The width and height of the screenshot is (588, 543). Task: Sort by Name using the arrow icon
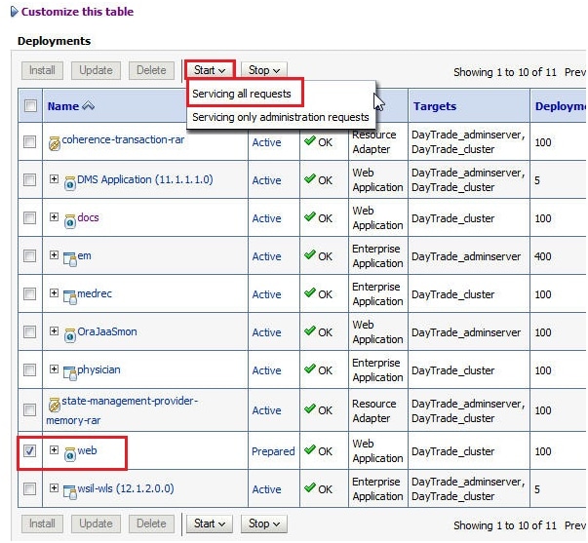tap(88, 106)
